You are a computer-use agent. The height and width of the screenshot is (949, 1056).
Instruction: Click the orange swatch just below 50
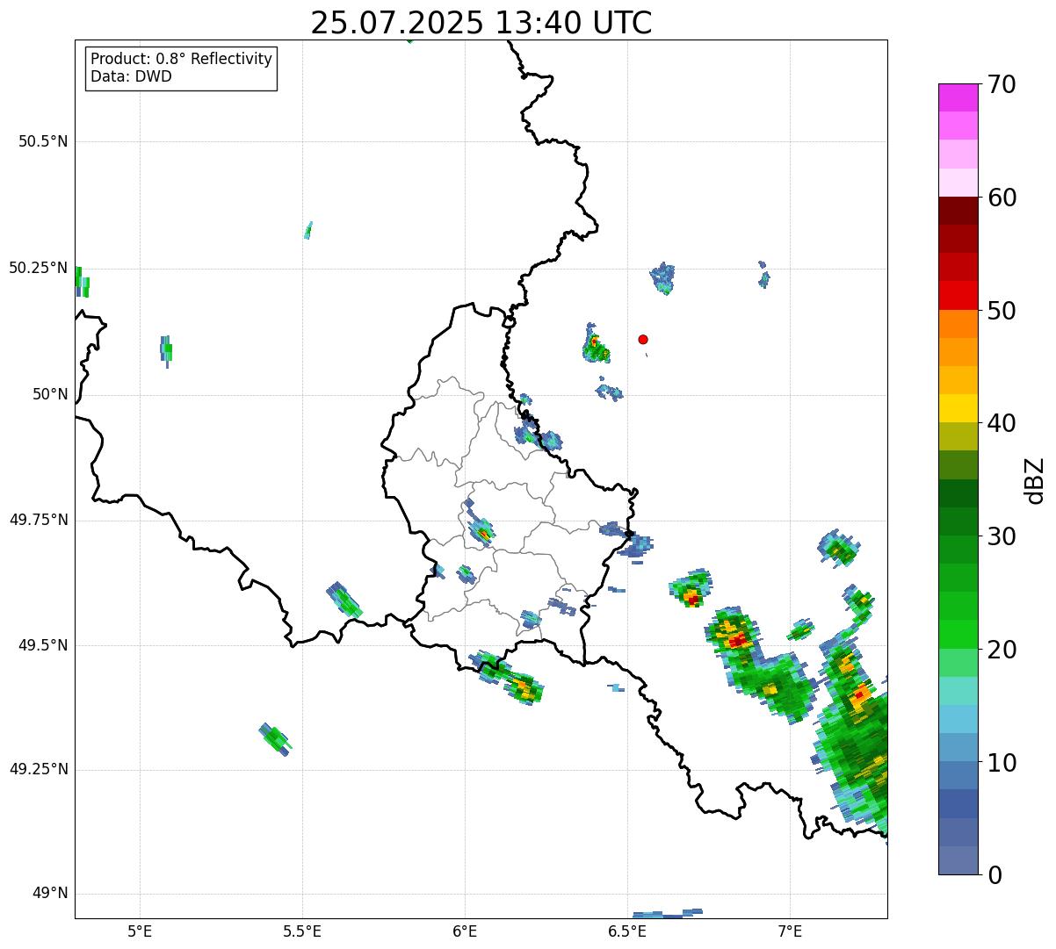pos(958,324)
